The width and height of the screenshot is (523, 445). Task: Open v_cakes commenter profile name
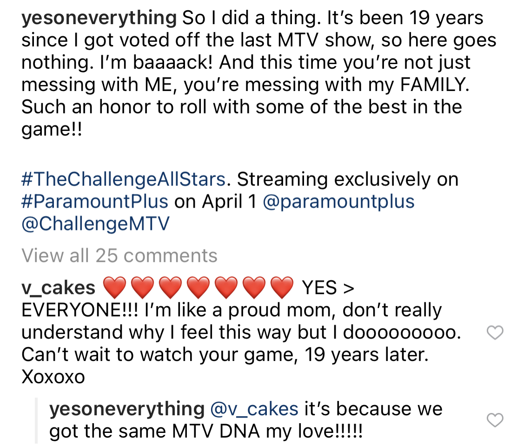click(x=59, y=288)
